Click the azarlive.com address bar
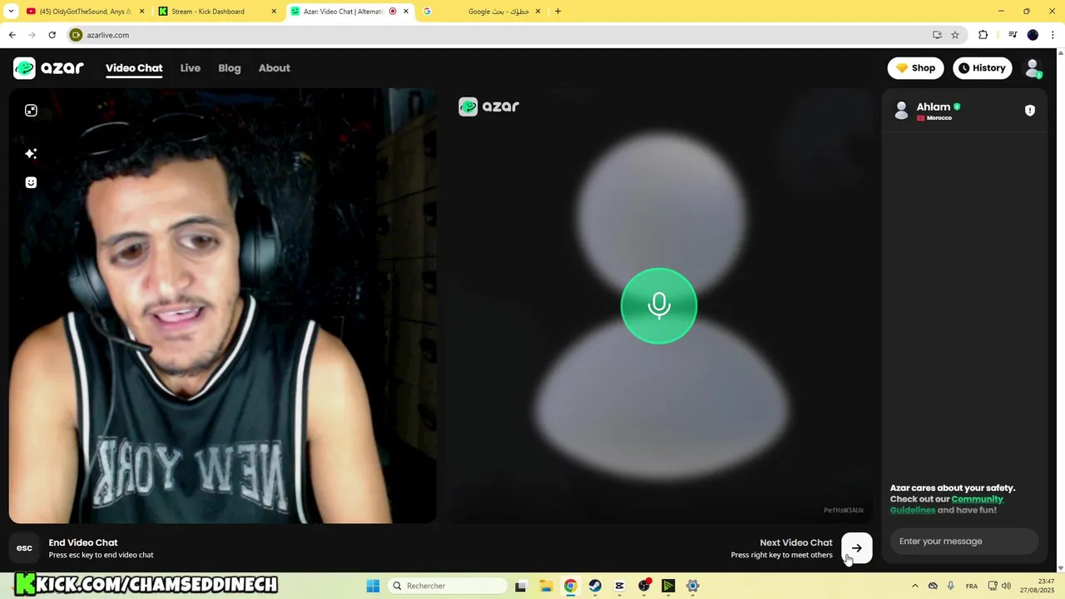The width and height of the screenshot is (1065, 599). point(499,35)
